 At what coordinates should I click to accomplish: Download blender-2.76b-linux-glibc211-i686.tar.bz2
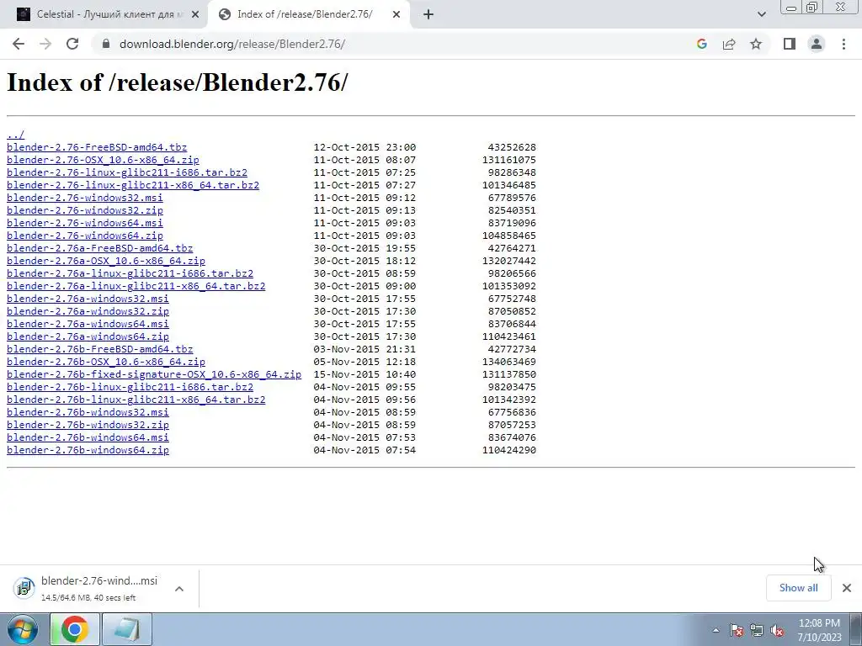(130, 387)
